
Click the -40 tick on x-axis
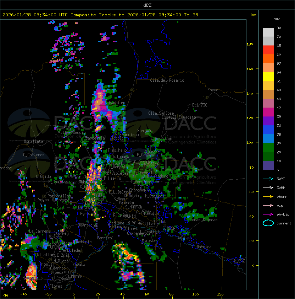click(23, 294)
